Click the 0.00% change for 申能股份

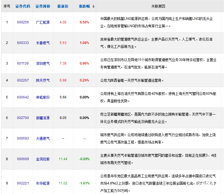85,97
